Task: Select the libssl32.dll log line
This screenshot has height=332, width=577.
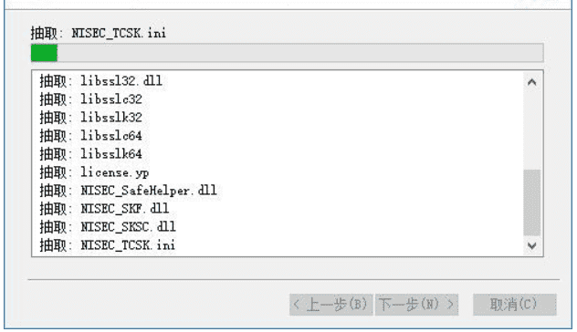Action: (x=100, y=81)
